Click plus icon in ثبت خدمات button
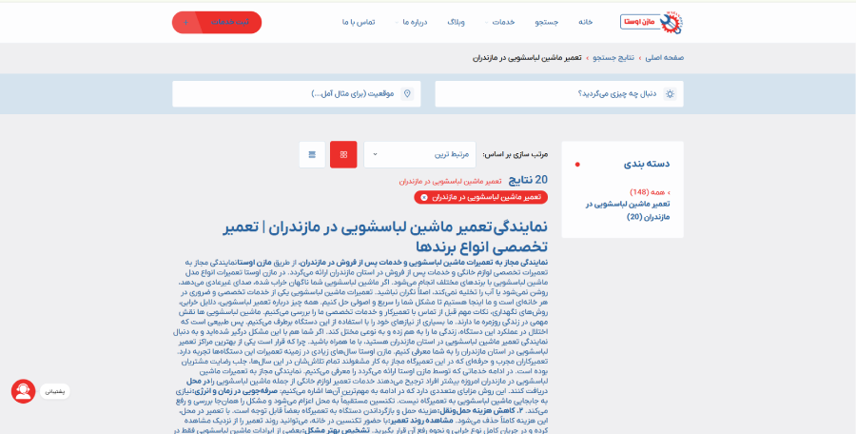The height and width of the screenshot is (434, 856). [x=185, y=23]
